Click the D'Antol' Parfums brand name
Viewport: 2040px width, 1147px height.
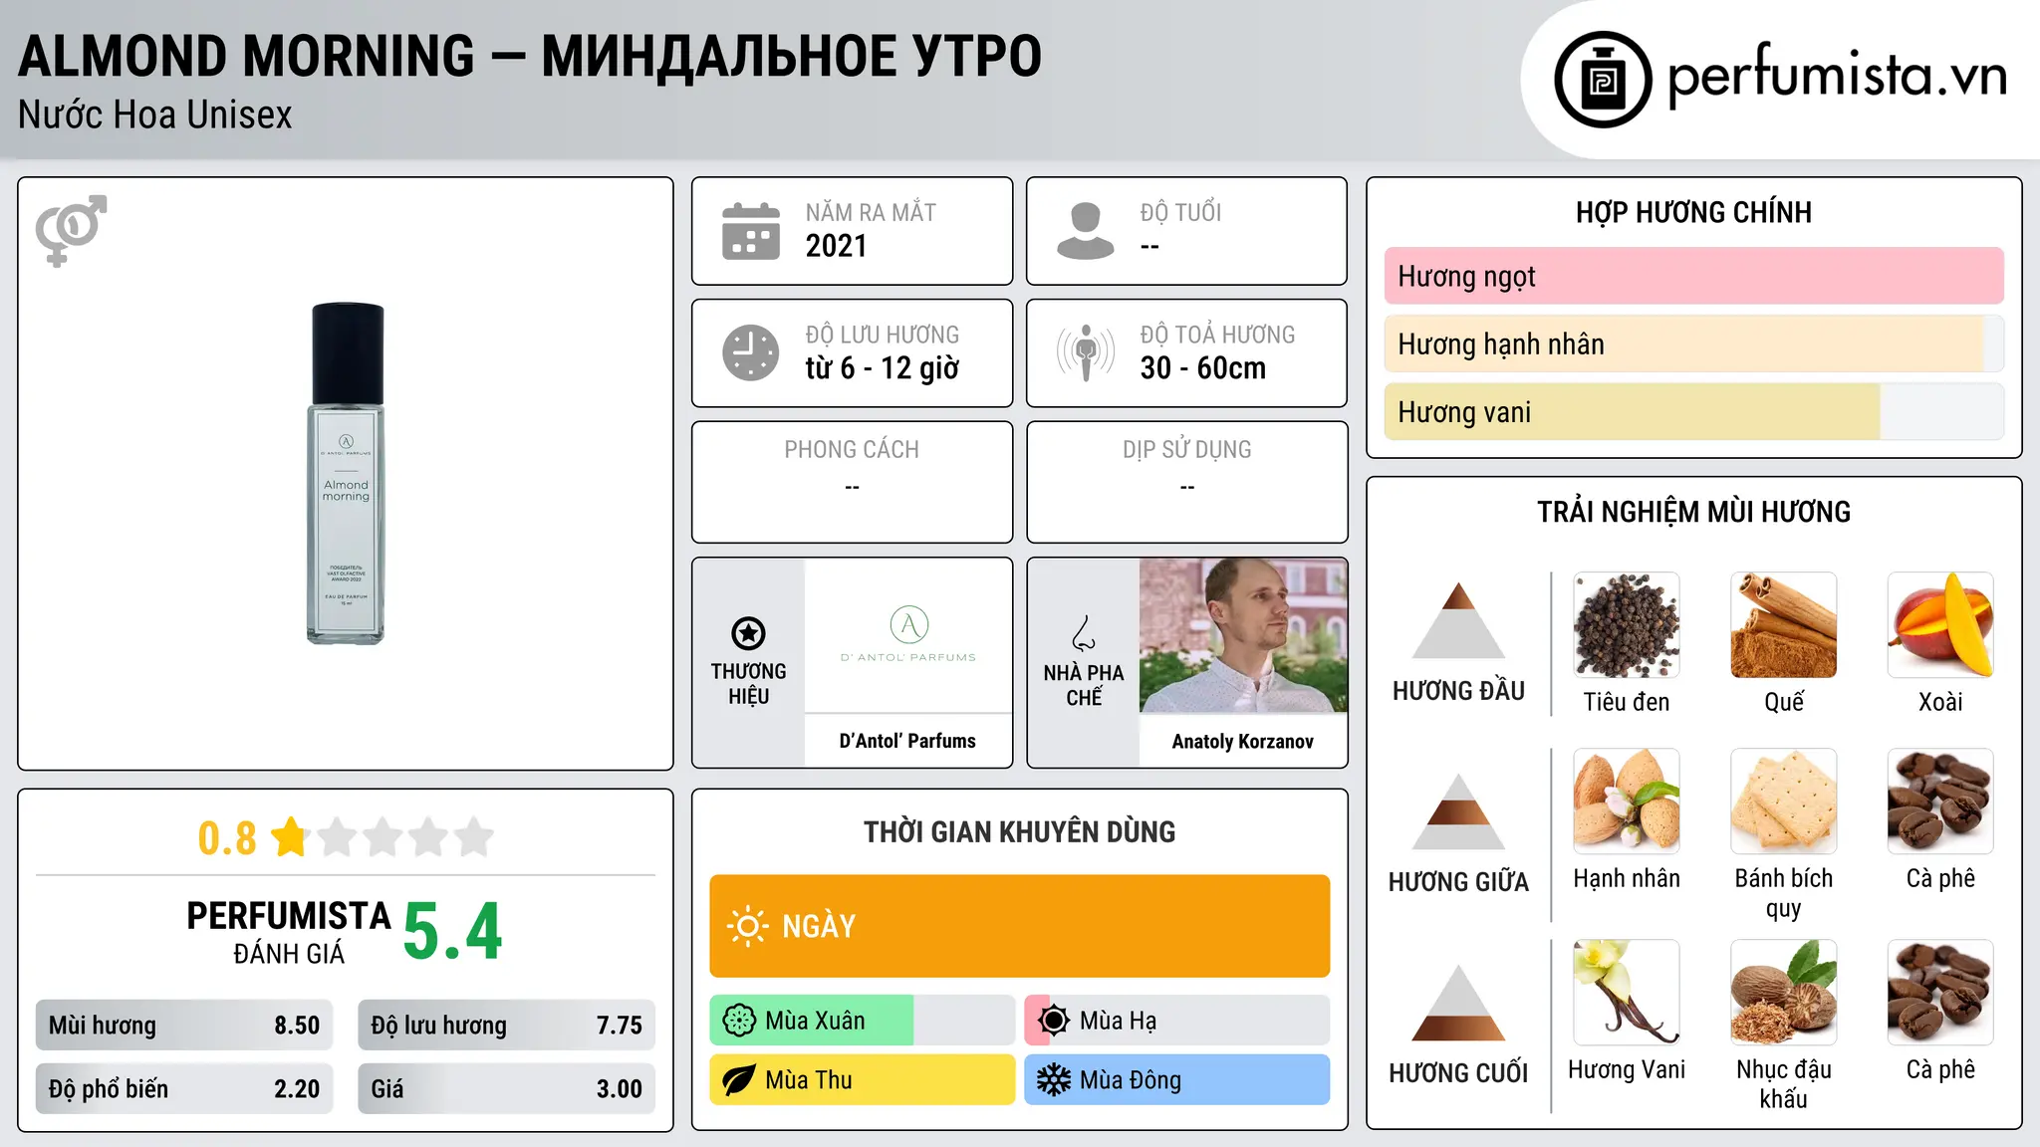(907, 741)
